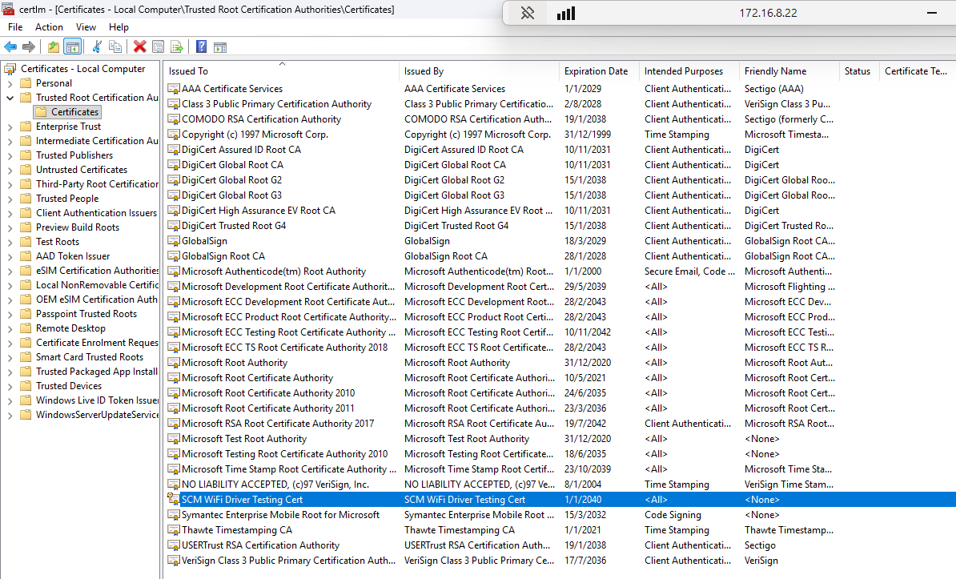Click folder icon next to Trusted Publishers
Image resolution: width=956 pixels, height=579 pixels.
pos(26,155)
